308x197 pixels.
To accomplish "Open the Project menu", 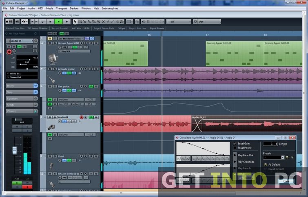I will (21, 9).
